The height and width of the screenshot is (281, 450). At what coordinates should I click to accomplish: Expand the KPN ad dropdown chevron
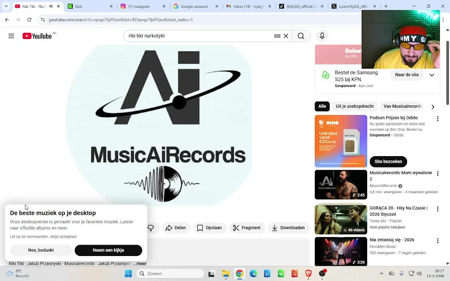432,75
